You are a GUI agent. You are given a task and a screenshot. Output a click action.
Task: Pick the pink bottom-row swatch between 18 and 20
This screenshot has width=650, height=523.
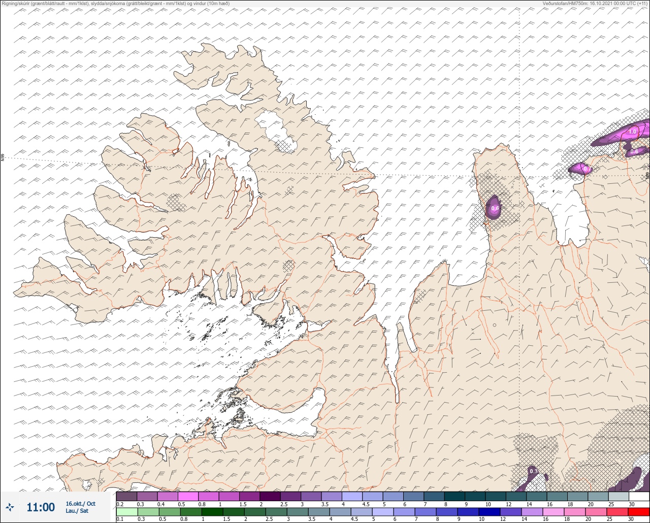point(575,512)
